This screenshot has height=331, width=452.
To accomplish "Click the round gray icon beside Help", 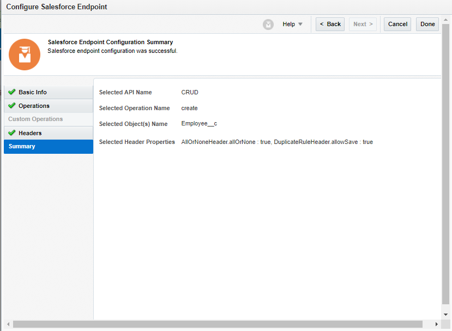I will pyautogui.click(x=268, y=25).
